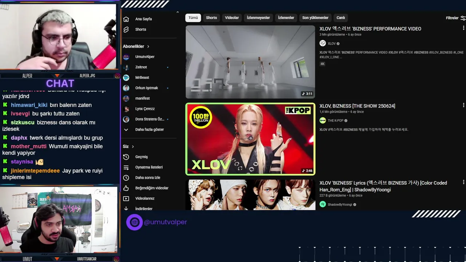Viewport: 466px width, 262px height.
Task: Click XLOV channel avatar
Action: [323, 43]
